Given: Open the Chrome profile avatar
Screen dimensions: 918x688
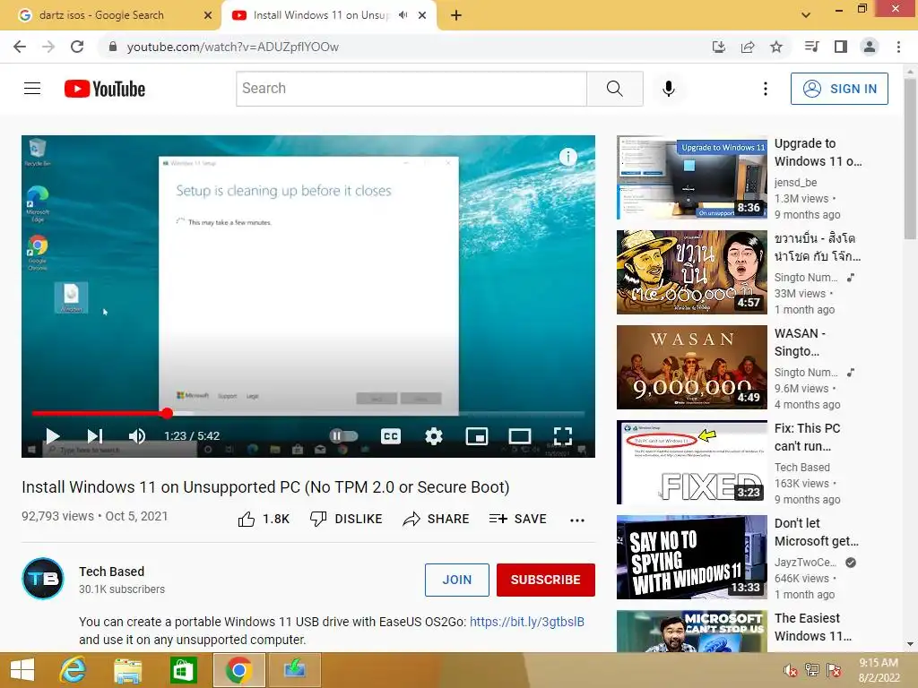Looking at the screenshot, I should pyautogui.click(x=870, y=47).
